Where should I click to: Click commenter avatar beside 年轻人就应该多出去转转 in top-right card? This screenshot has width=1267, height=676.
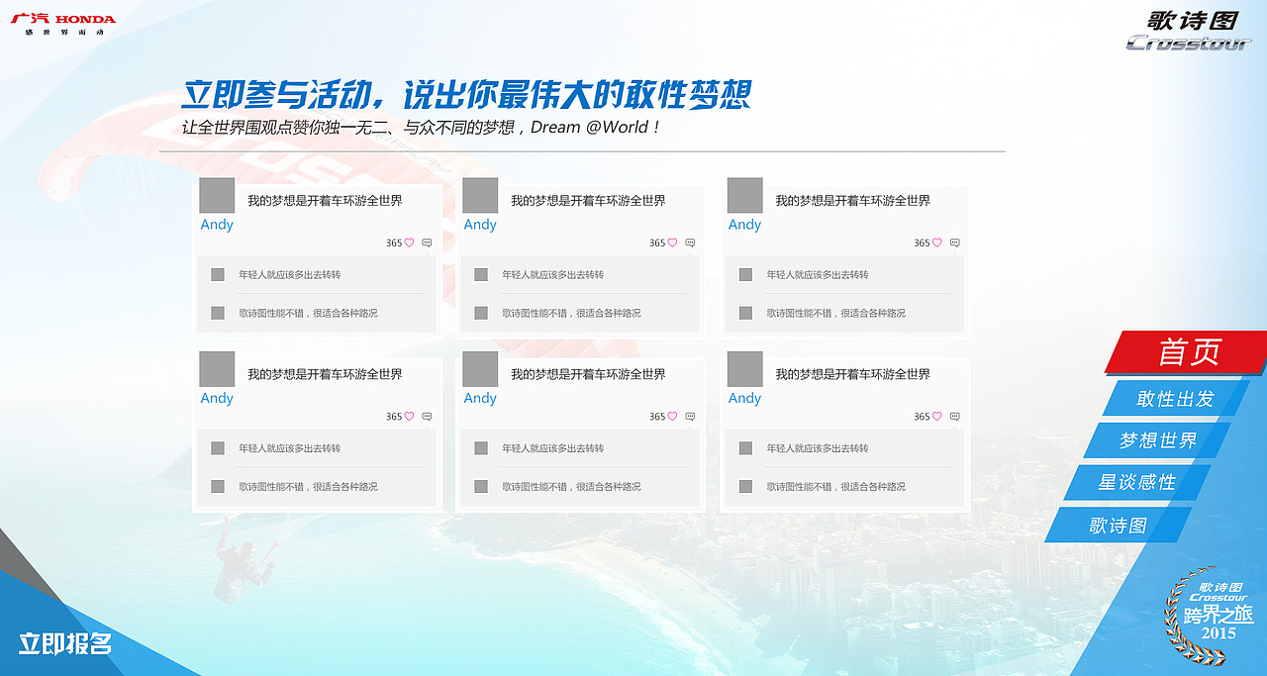click(x=745, y=274)
